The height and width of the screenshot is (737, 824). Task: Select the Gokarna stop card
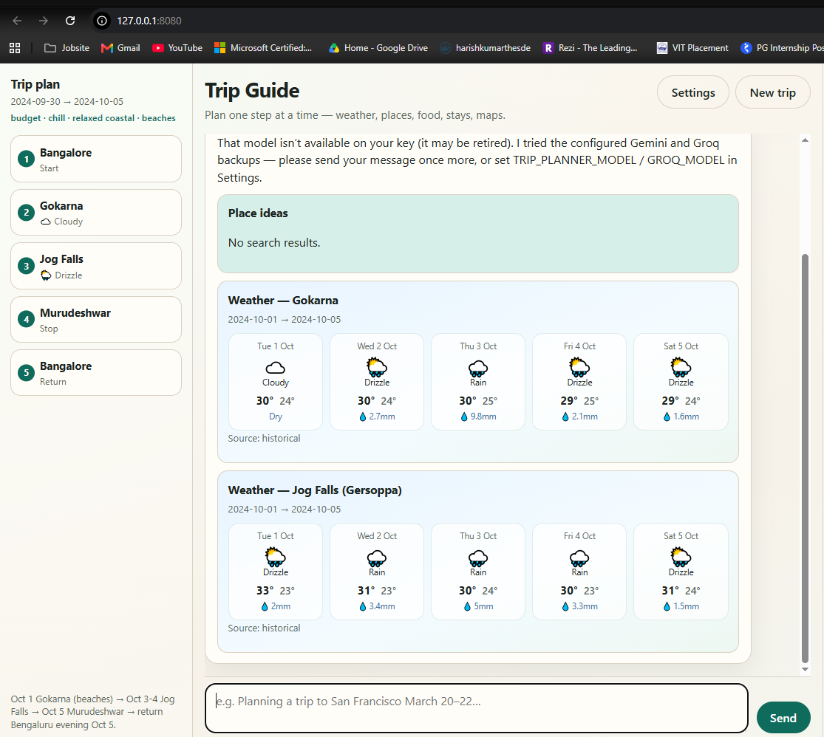(95, 212)
